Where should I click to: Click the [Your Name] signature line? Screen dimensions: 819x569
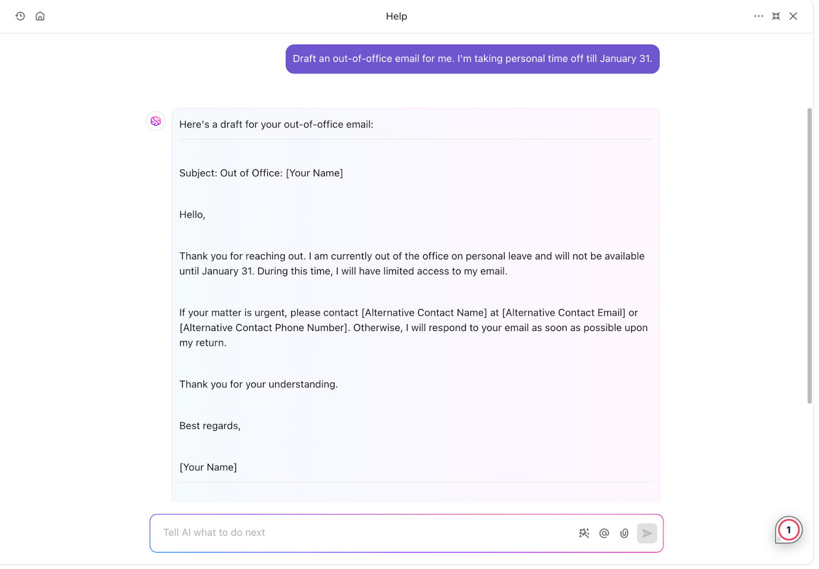click(x=208, y=467)
